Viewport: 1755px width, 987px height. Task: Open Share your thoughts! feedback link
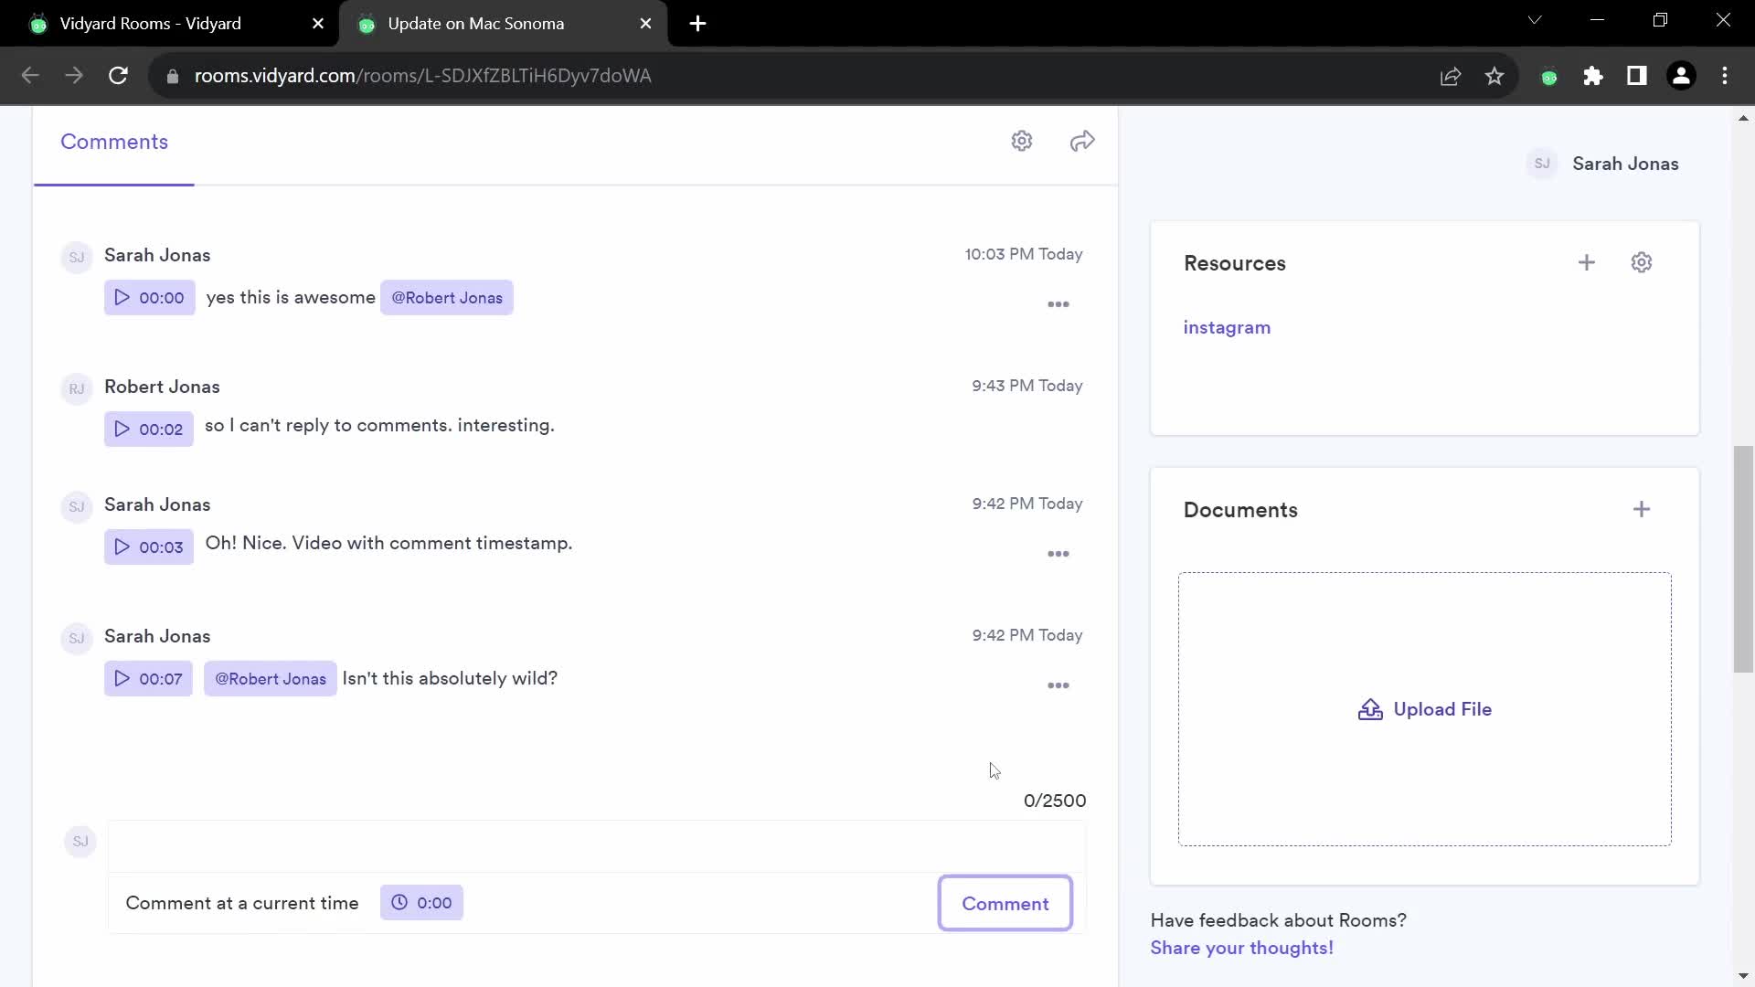1241,948
